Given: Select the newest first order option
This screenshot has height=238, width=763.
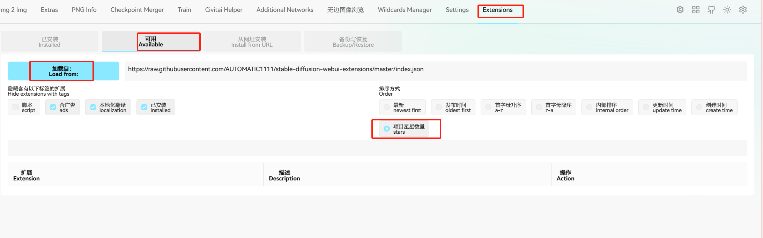Looking at the screenshot, I should click(387, 107).
